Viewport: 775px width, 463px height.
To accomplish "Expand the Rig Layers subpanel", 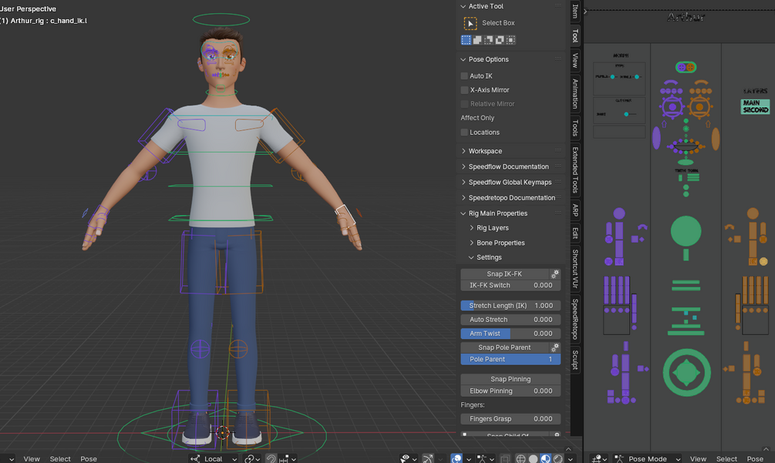I will click(x=492, y=228).
